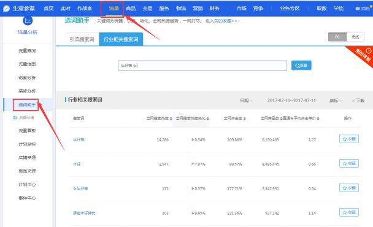Open keyword link 黑色牛仔裤女
The height and width of the screenshot is (227, 373).
pyautogui.click(x=84, y=214)
